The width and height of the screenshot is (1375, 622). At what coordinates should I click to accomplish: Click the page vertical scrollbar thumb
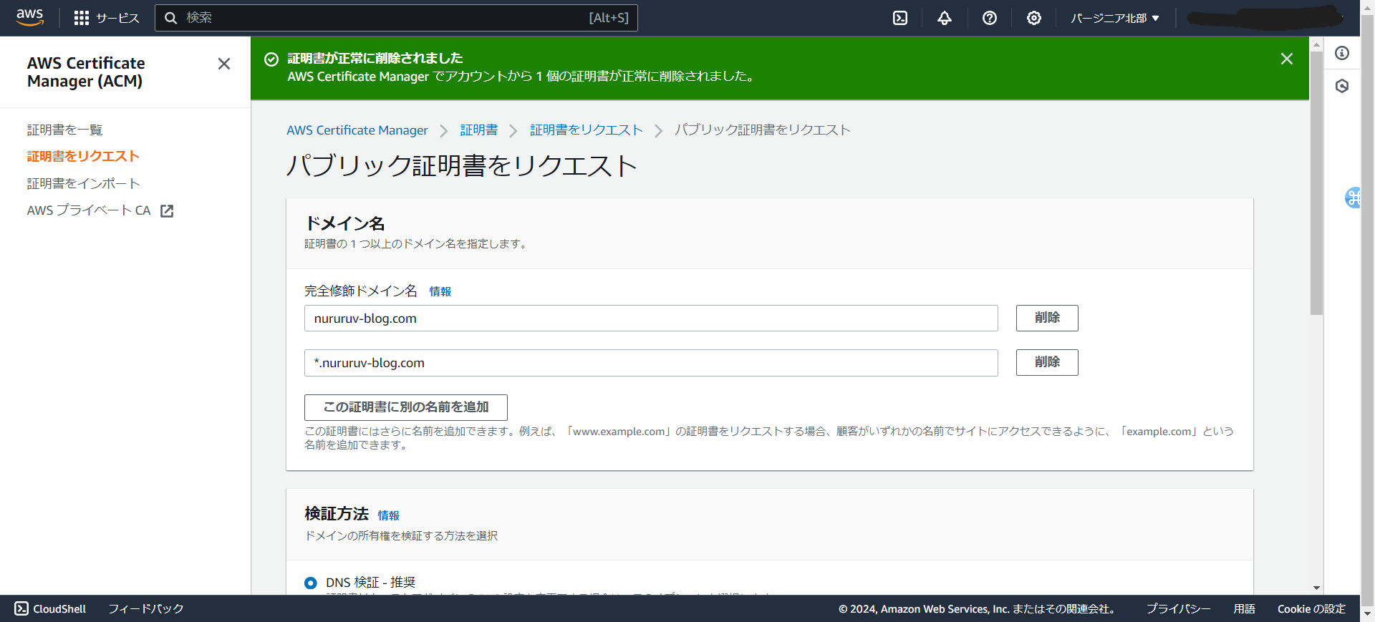1316,183
